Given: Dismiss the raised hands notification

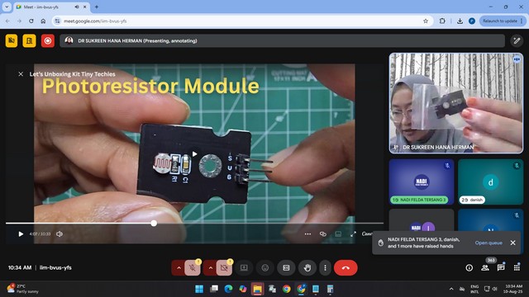Looking at the screenshot, I should click(x=512, y=243).
